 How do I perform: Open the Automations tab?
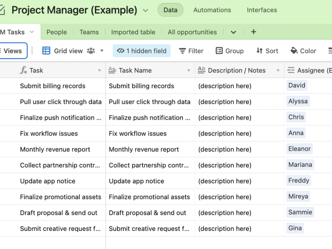212,10
